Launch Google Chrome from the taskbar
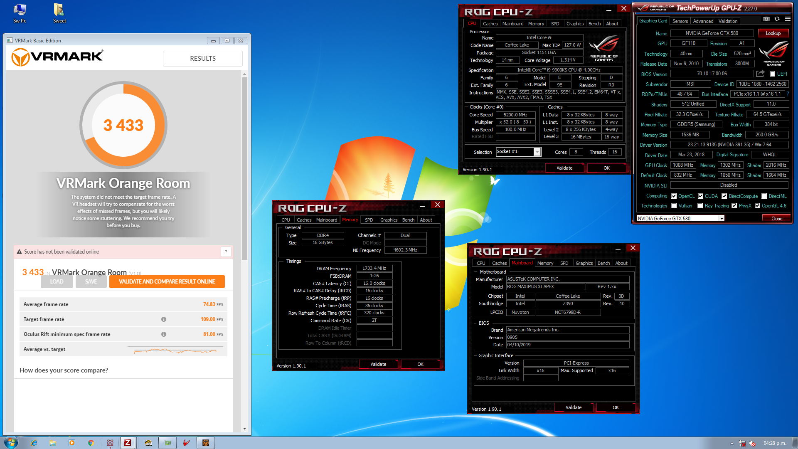The width and height of the screenshot is (798, 449). 91,443
